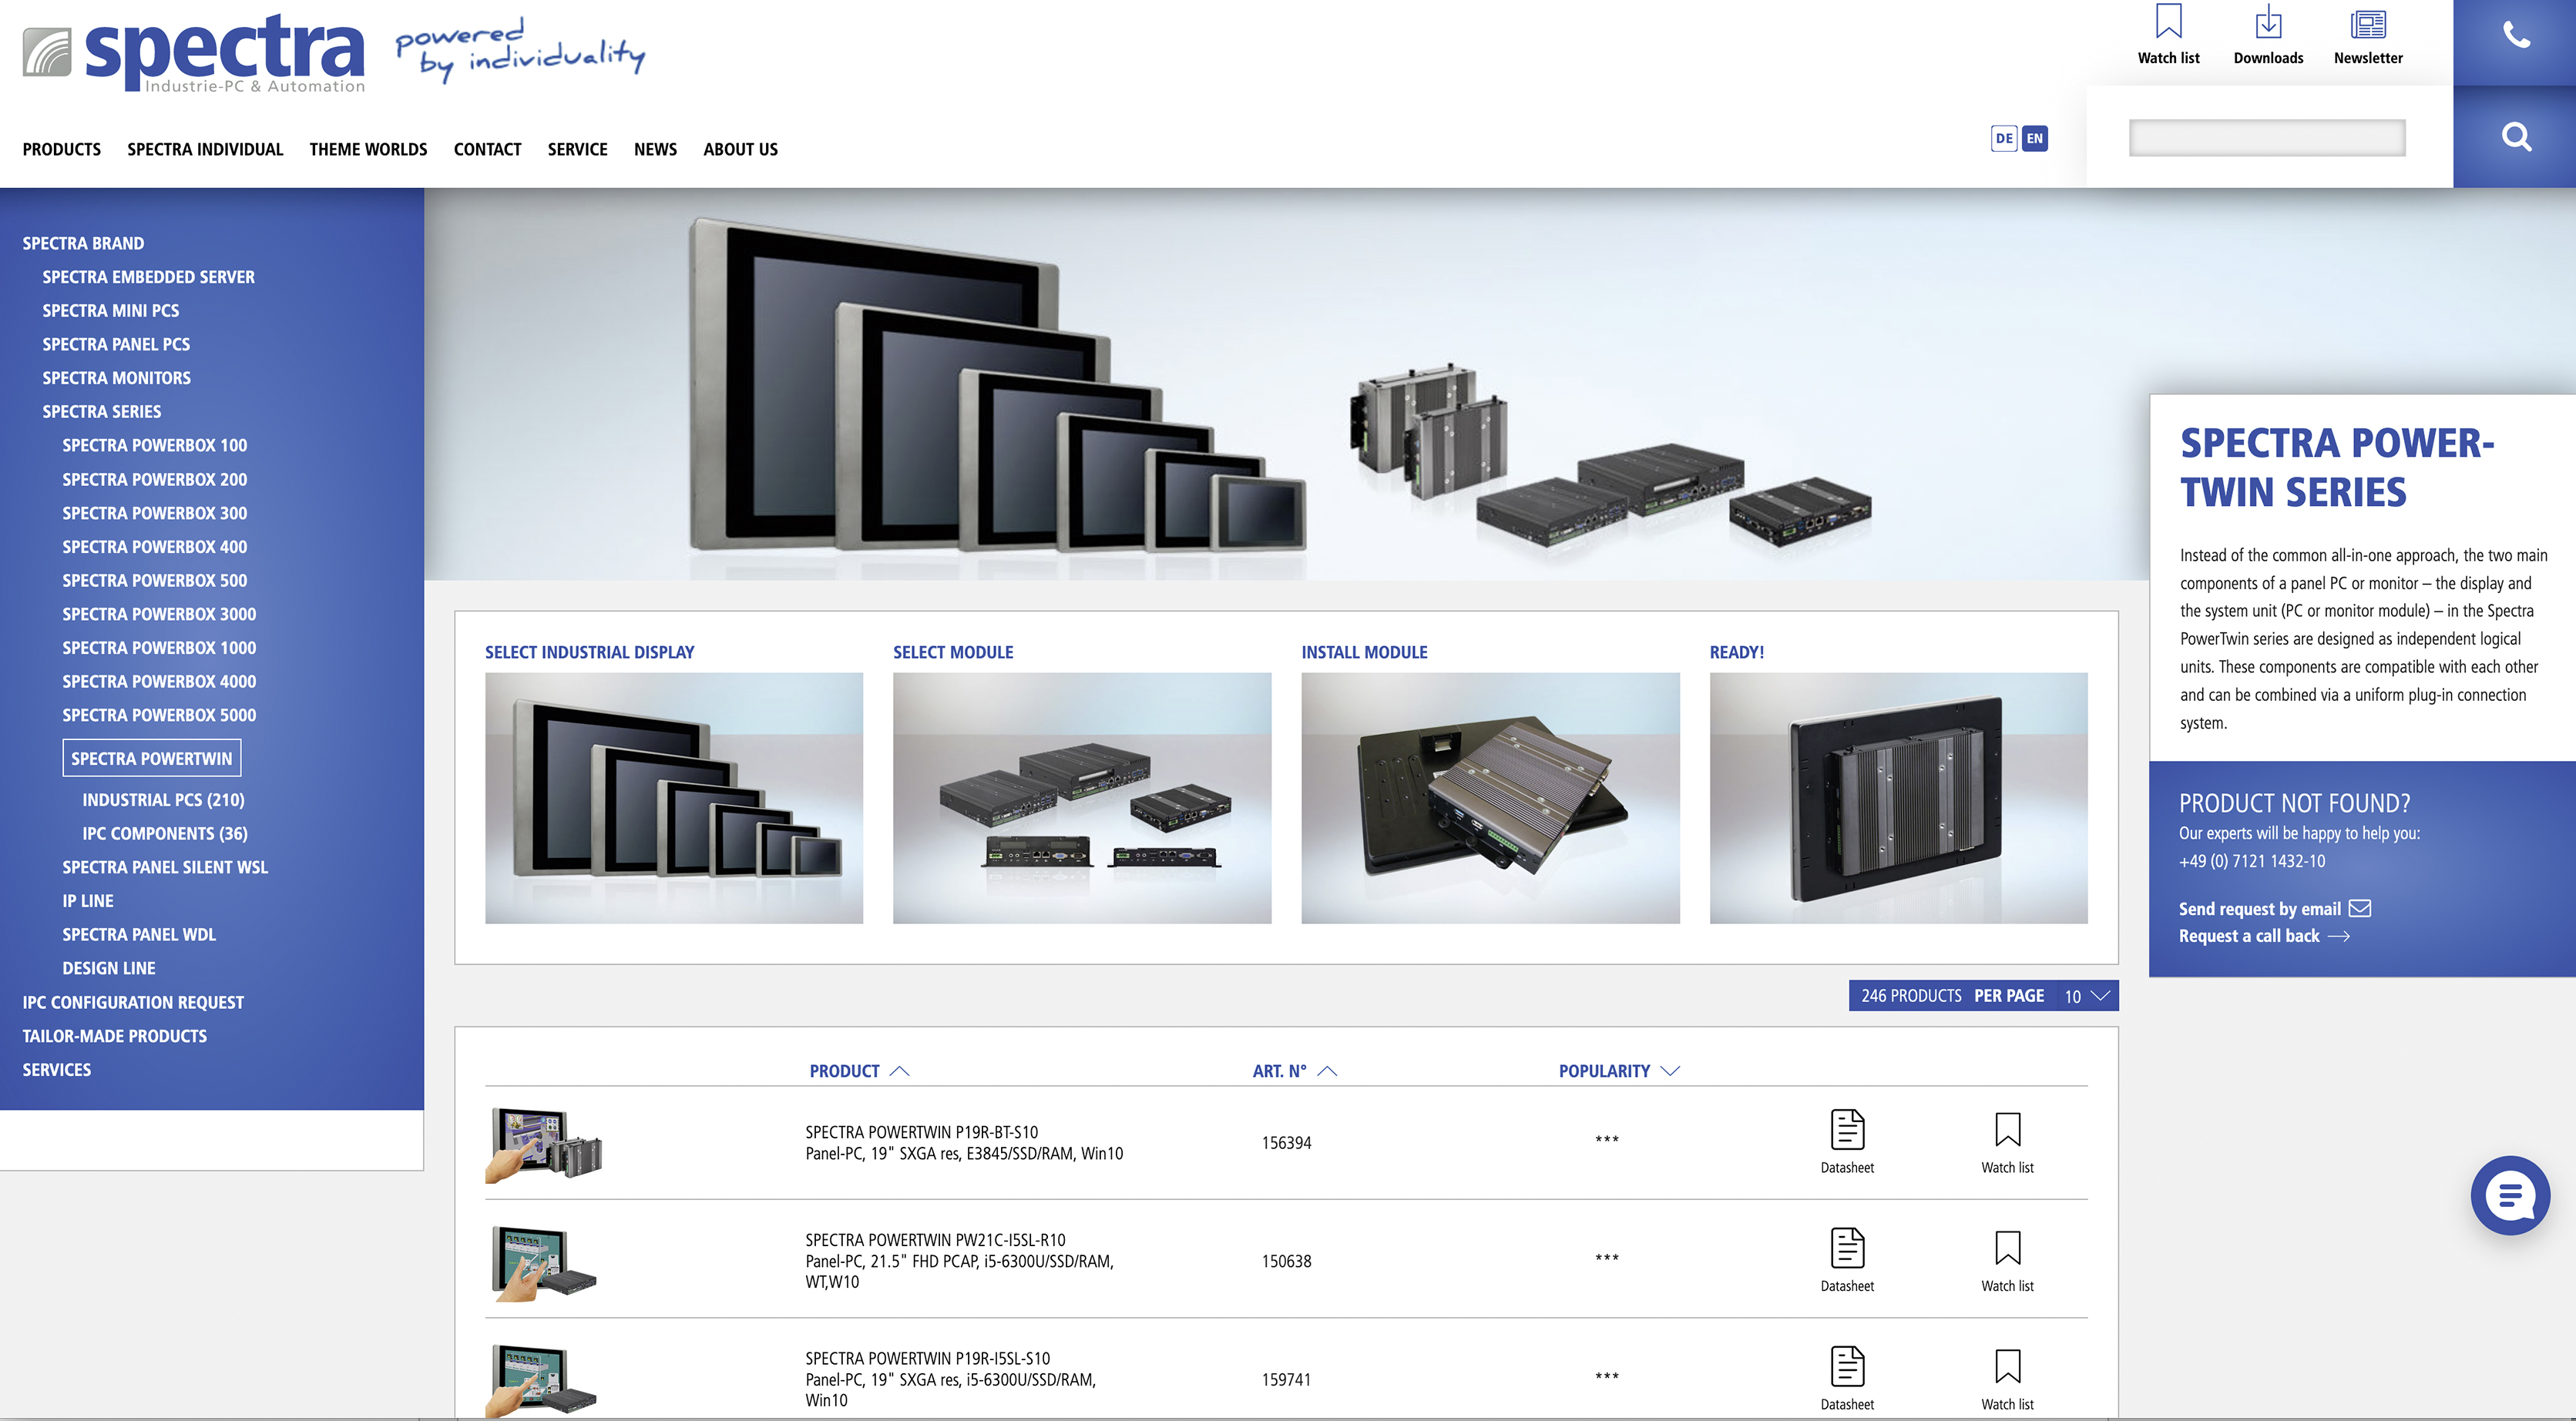Click article number 159741
The height and width of the screenshot is (1421, 2576).
click(x=1286, y=1380)
